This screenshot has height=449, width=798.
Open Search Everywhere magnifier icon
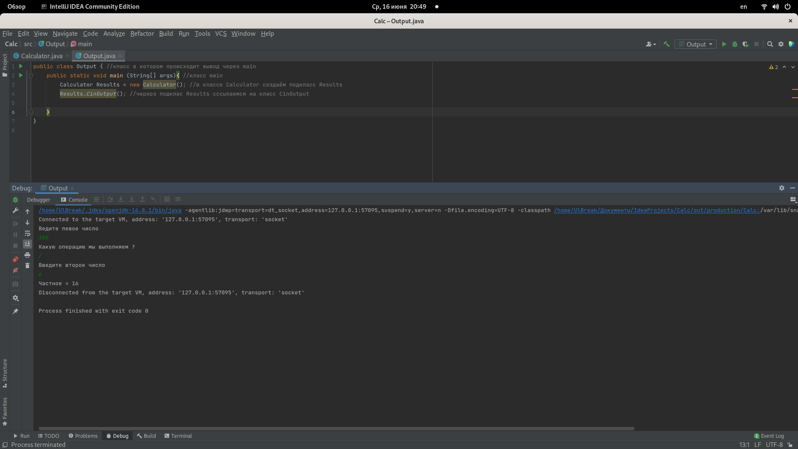click(x=770, y=44)
